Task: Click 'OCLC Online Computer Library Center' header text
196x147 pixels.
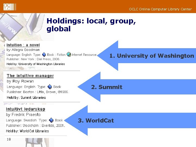Action: [x=160, y=9]
